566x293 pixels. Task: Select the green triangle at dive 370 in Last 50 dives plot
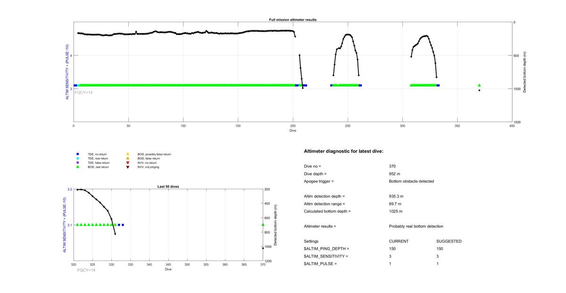[x=263, y=225]
